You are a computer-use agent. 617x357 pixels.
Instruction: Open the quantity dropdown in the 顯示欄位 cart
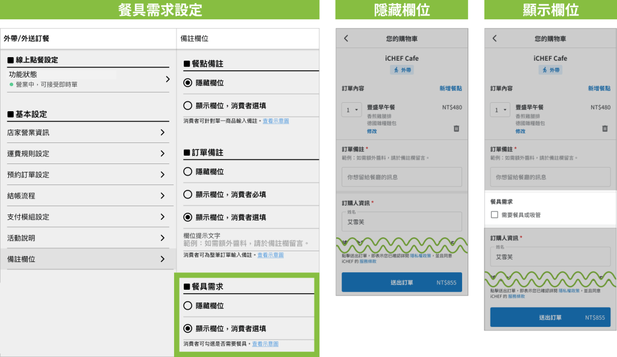(x=500, y=110)
